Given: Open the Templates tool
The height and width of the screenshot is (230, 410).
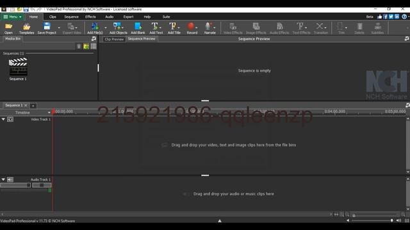Looking at the screenshot, I should tap(26, 28).
